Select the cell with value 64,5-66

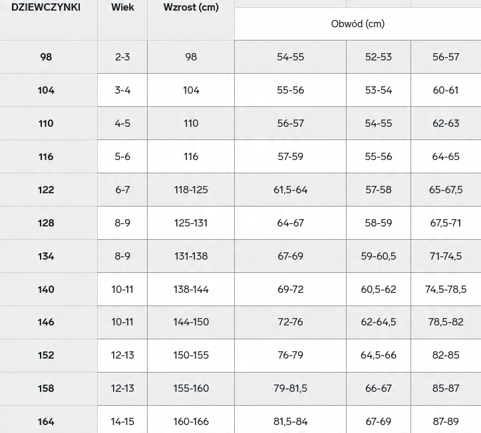tap(379, 355)
